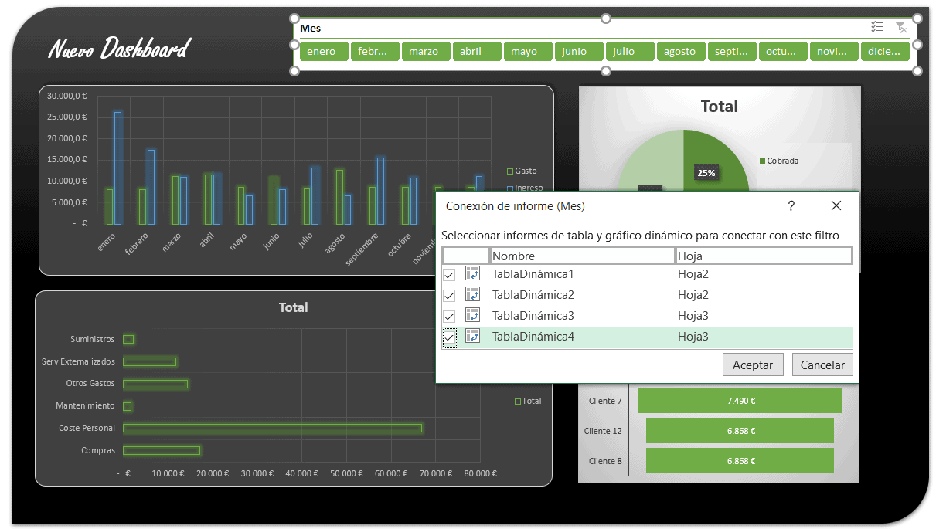Select the TablaDinámica3 name text
This screenshot has width=936, height=529.
[x=533, y=315]
